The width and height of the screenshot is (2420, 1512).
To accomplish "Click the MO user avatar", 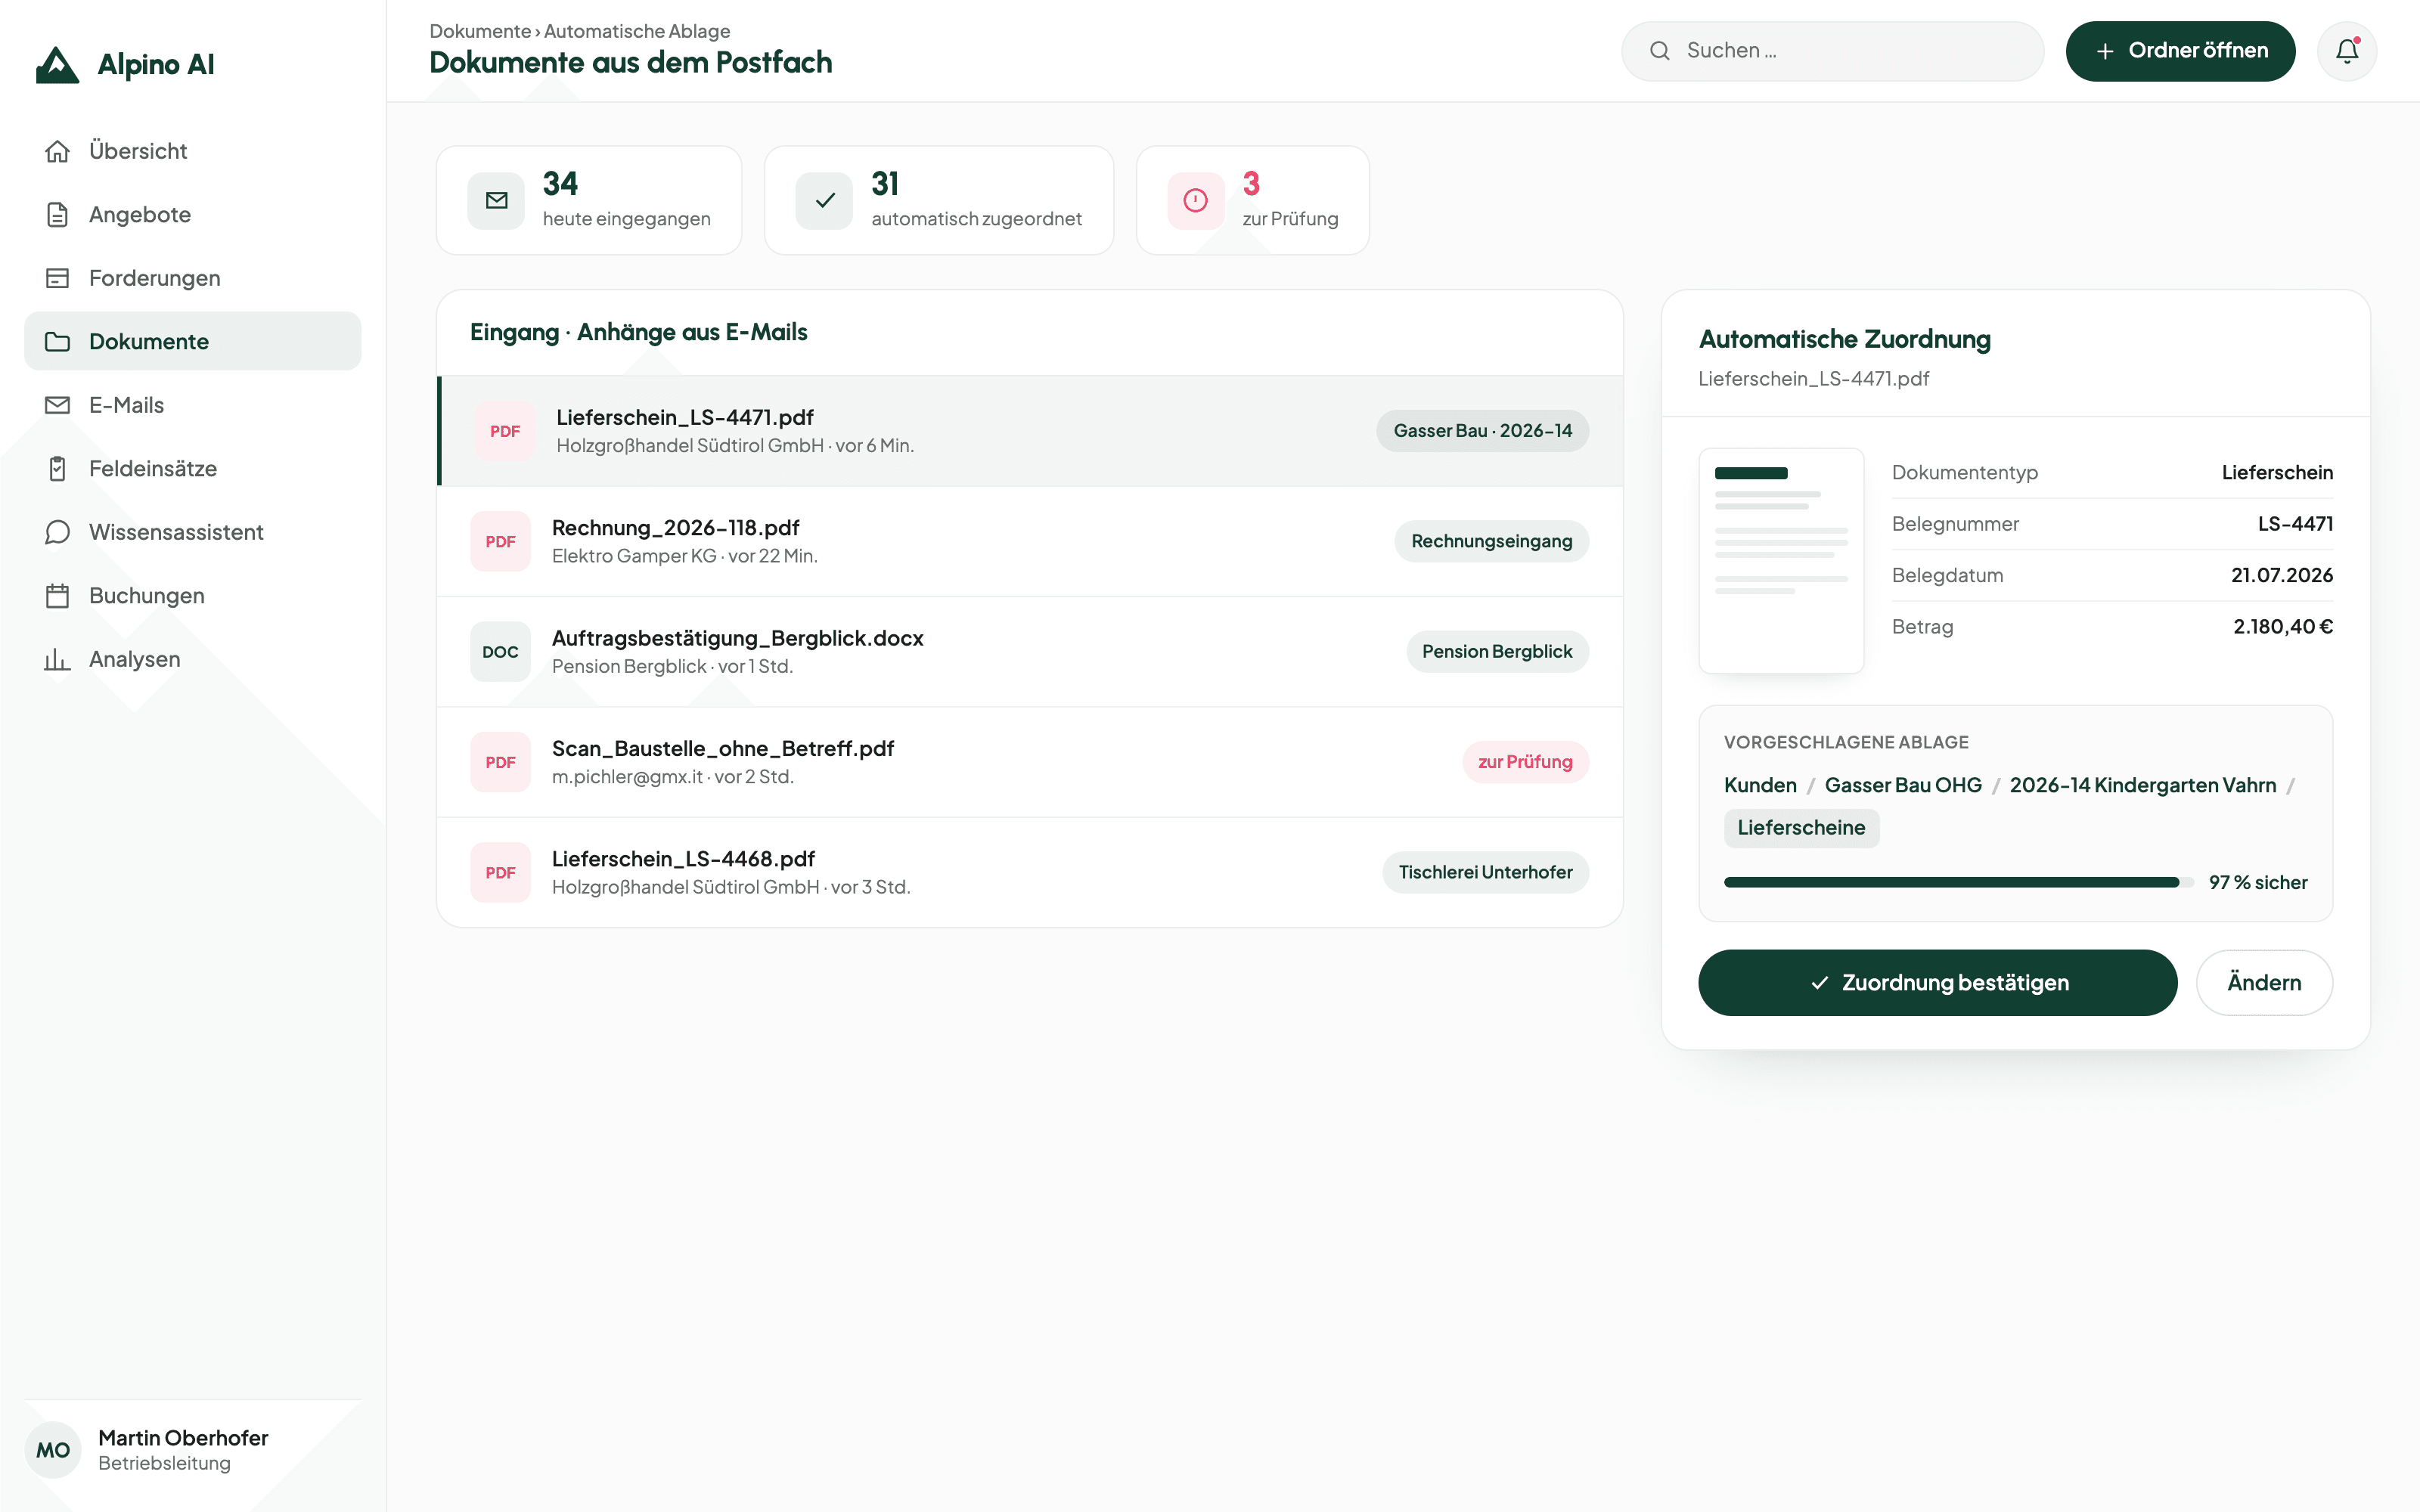I will click(x=53, y=1450).
